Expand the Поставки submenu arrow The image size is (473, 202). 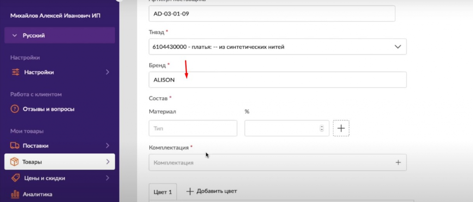(x=107, y=146)
